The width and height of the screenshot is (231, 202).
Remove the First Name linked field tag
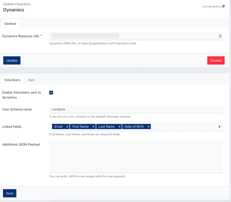click(x=94, y=126)
